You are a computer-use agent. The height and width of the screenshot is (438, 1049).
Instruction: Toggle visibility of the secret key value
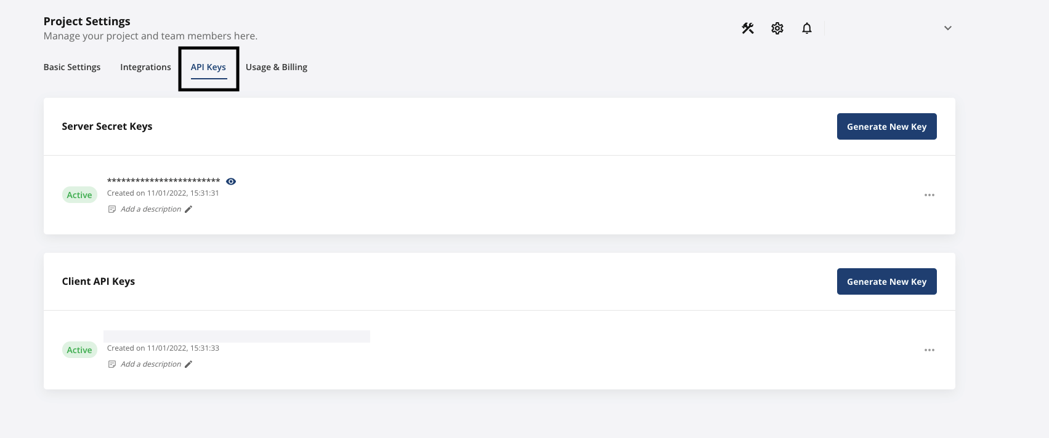pos(231,181)
